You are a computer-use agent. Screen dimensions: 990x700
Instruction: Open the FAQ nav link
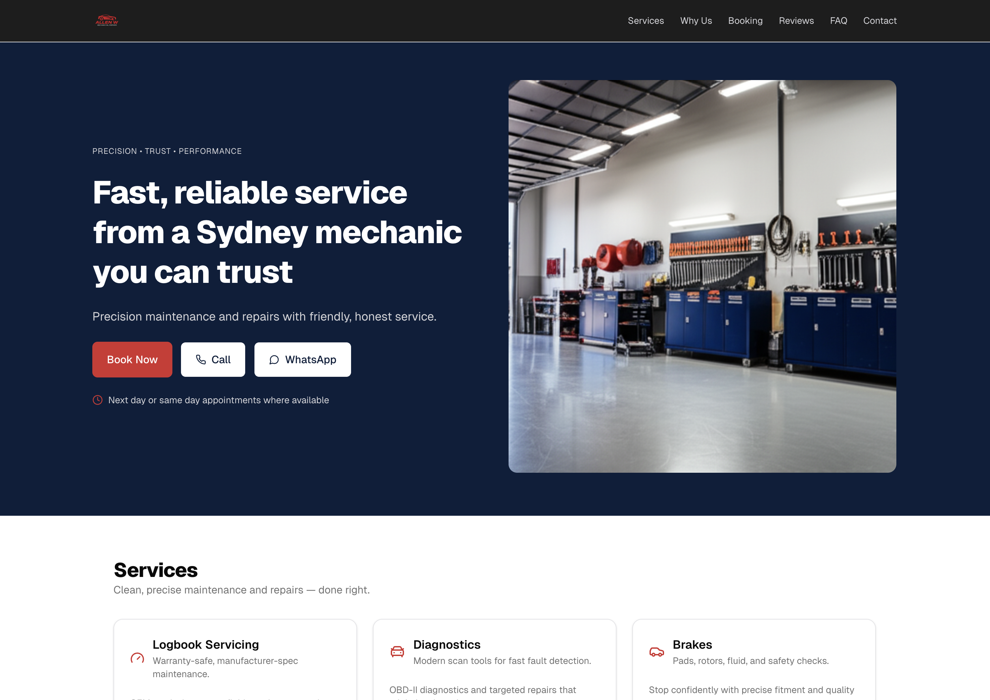(x=838, y=21)
